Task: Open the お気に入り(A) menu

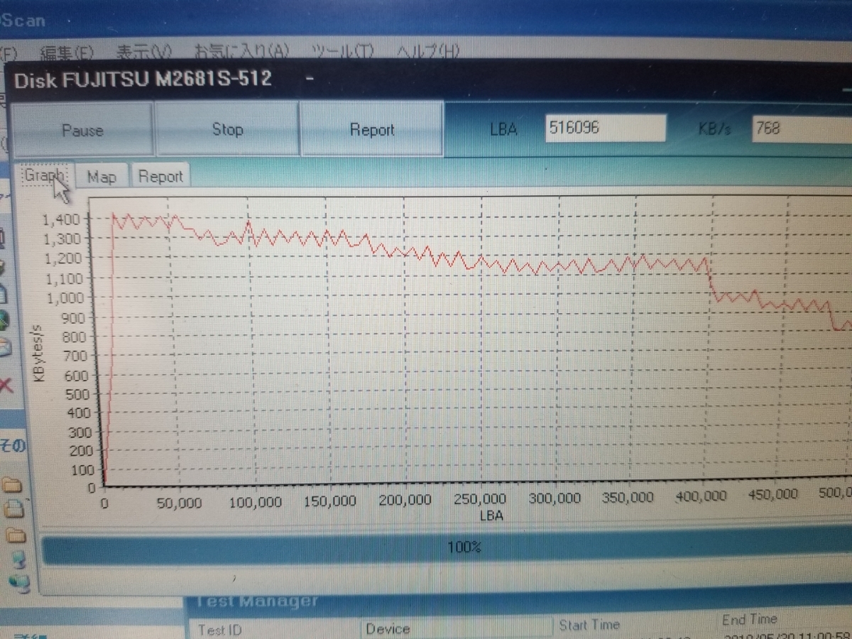Action: (x=241, y=52)
